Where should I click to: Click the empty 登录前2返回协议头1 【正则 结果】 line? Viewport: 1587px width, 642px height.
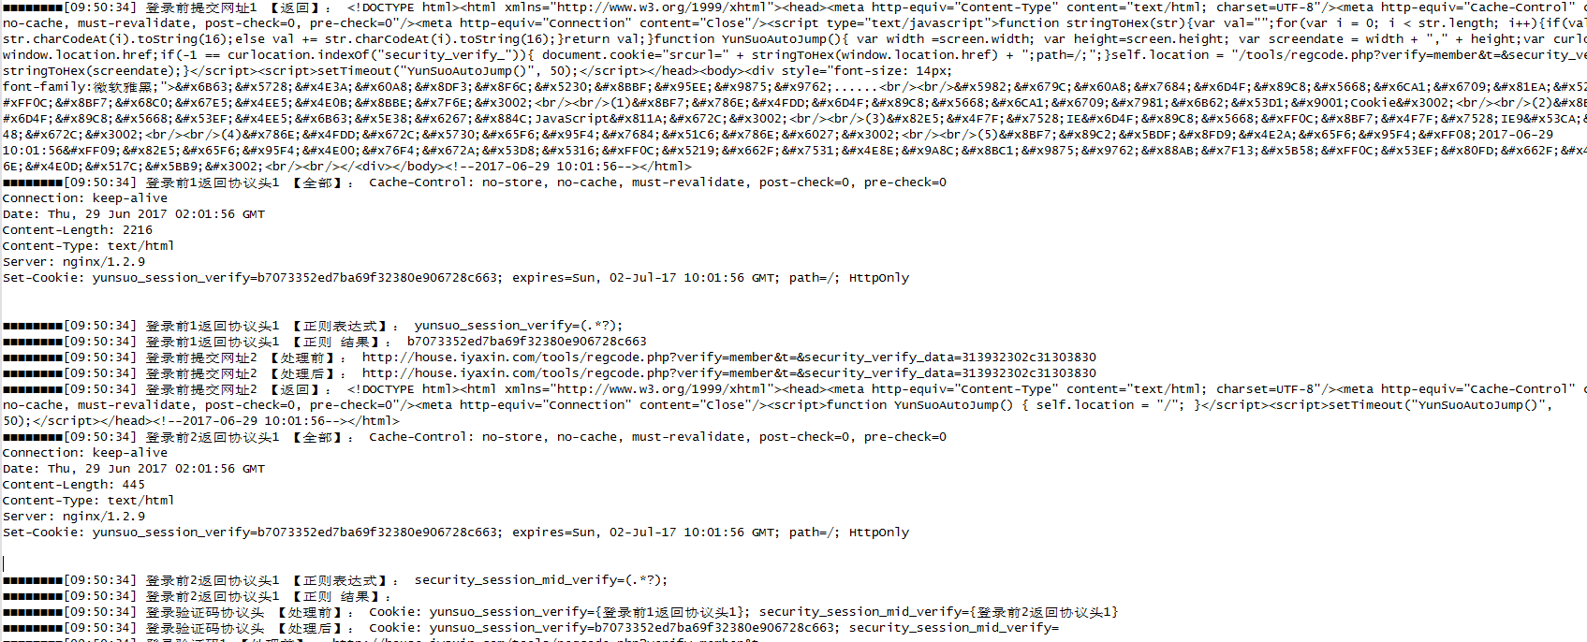pos(198,596)
